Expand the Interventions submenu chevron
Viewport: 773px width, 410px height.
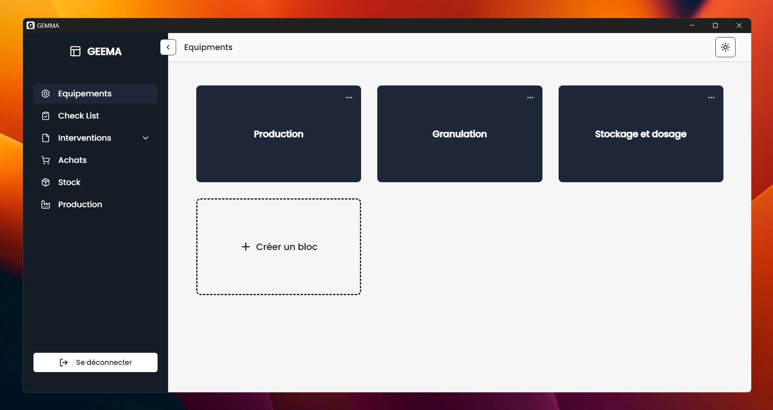coord(145,138)
